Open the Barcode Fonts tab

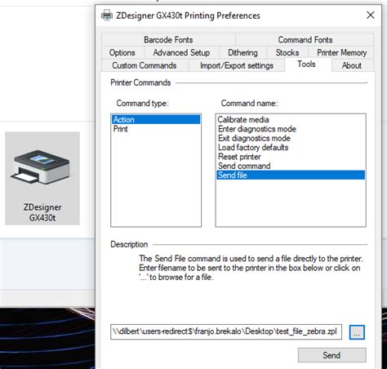(168, 40)
